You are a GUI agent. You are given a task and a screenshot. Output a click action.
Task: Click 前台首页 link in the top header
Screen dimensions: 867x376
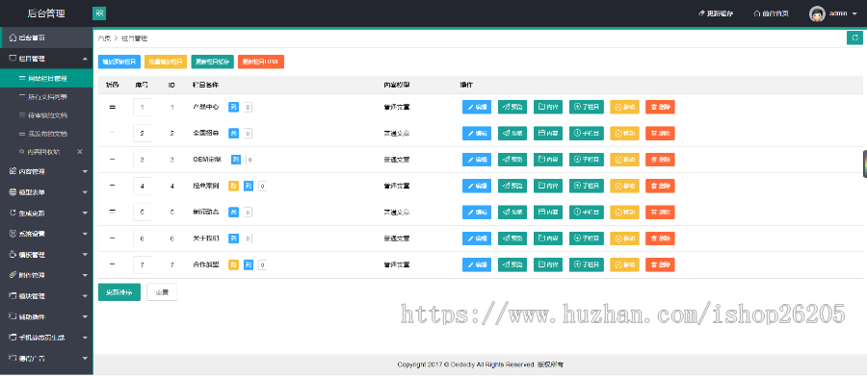coord(772,13)
